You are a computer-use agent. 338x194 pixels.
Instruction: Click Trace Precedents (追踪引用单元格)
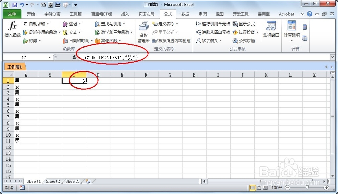click(x=213, y=24)
